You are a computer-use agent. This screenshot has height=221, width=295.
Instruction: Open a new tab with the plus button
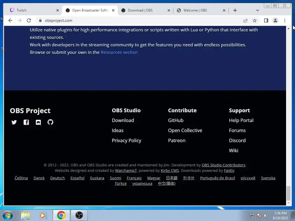(235, 10)
